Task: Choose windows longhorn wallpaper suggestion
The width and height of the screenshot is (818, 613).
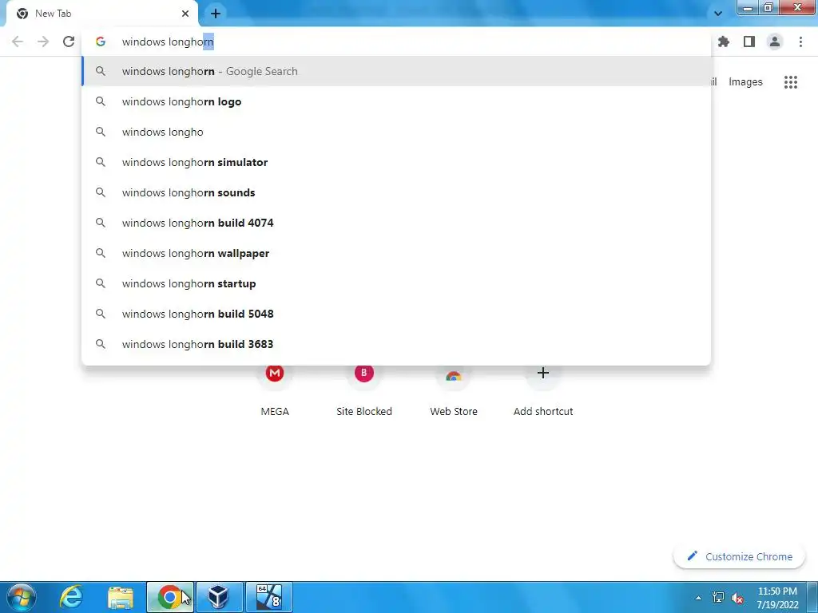Action: [x=396, y=253]
